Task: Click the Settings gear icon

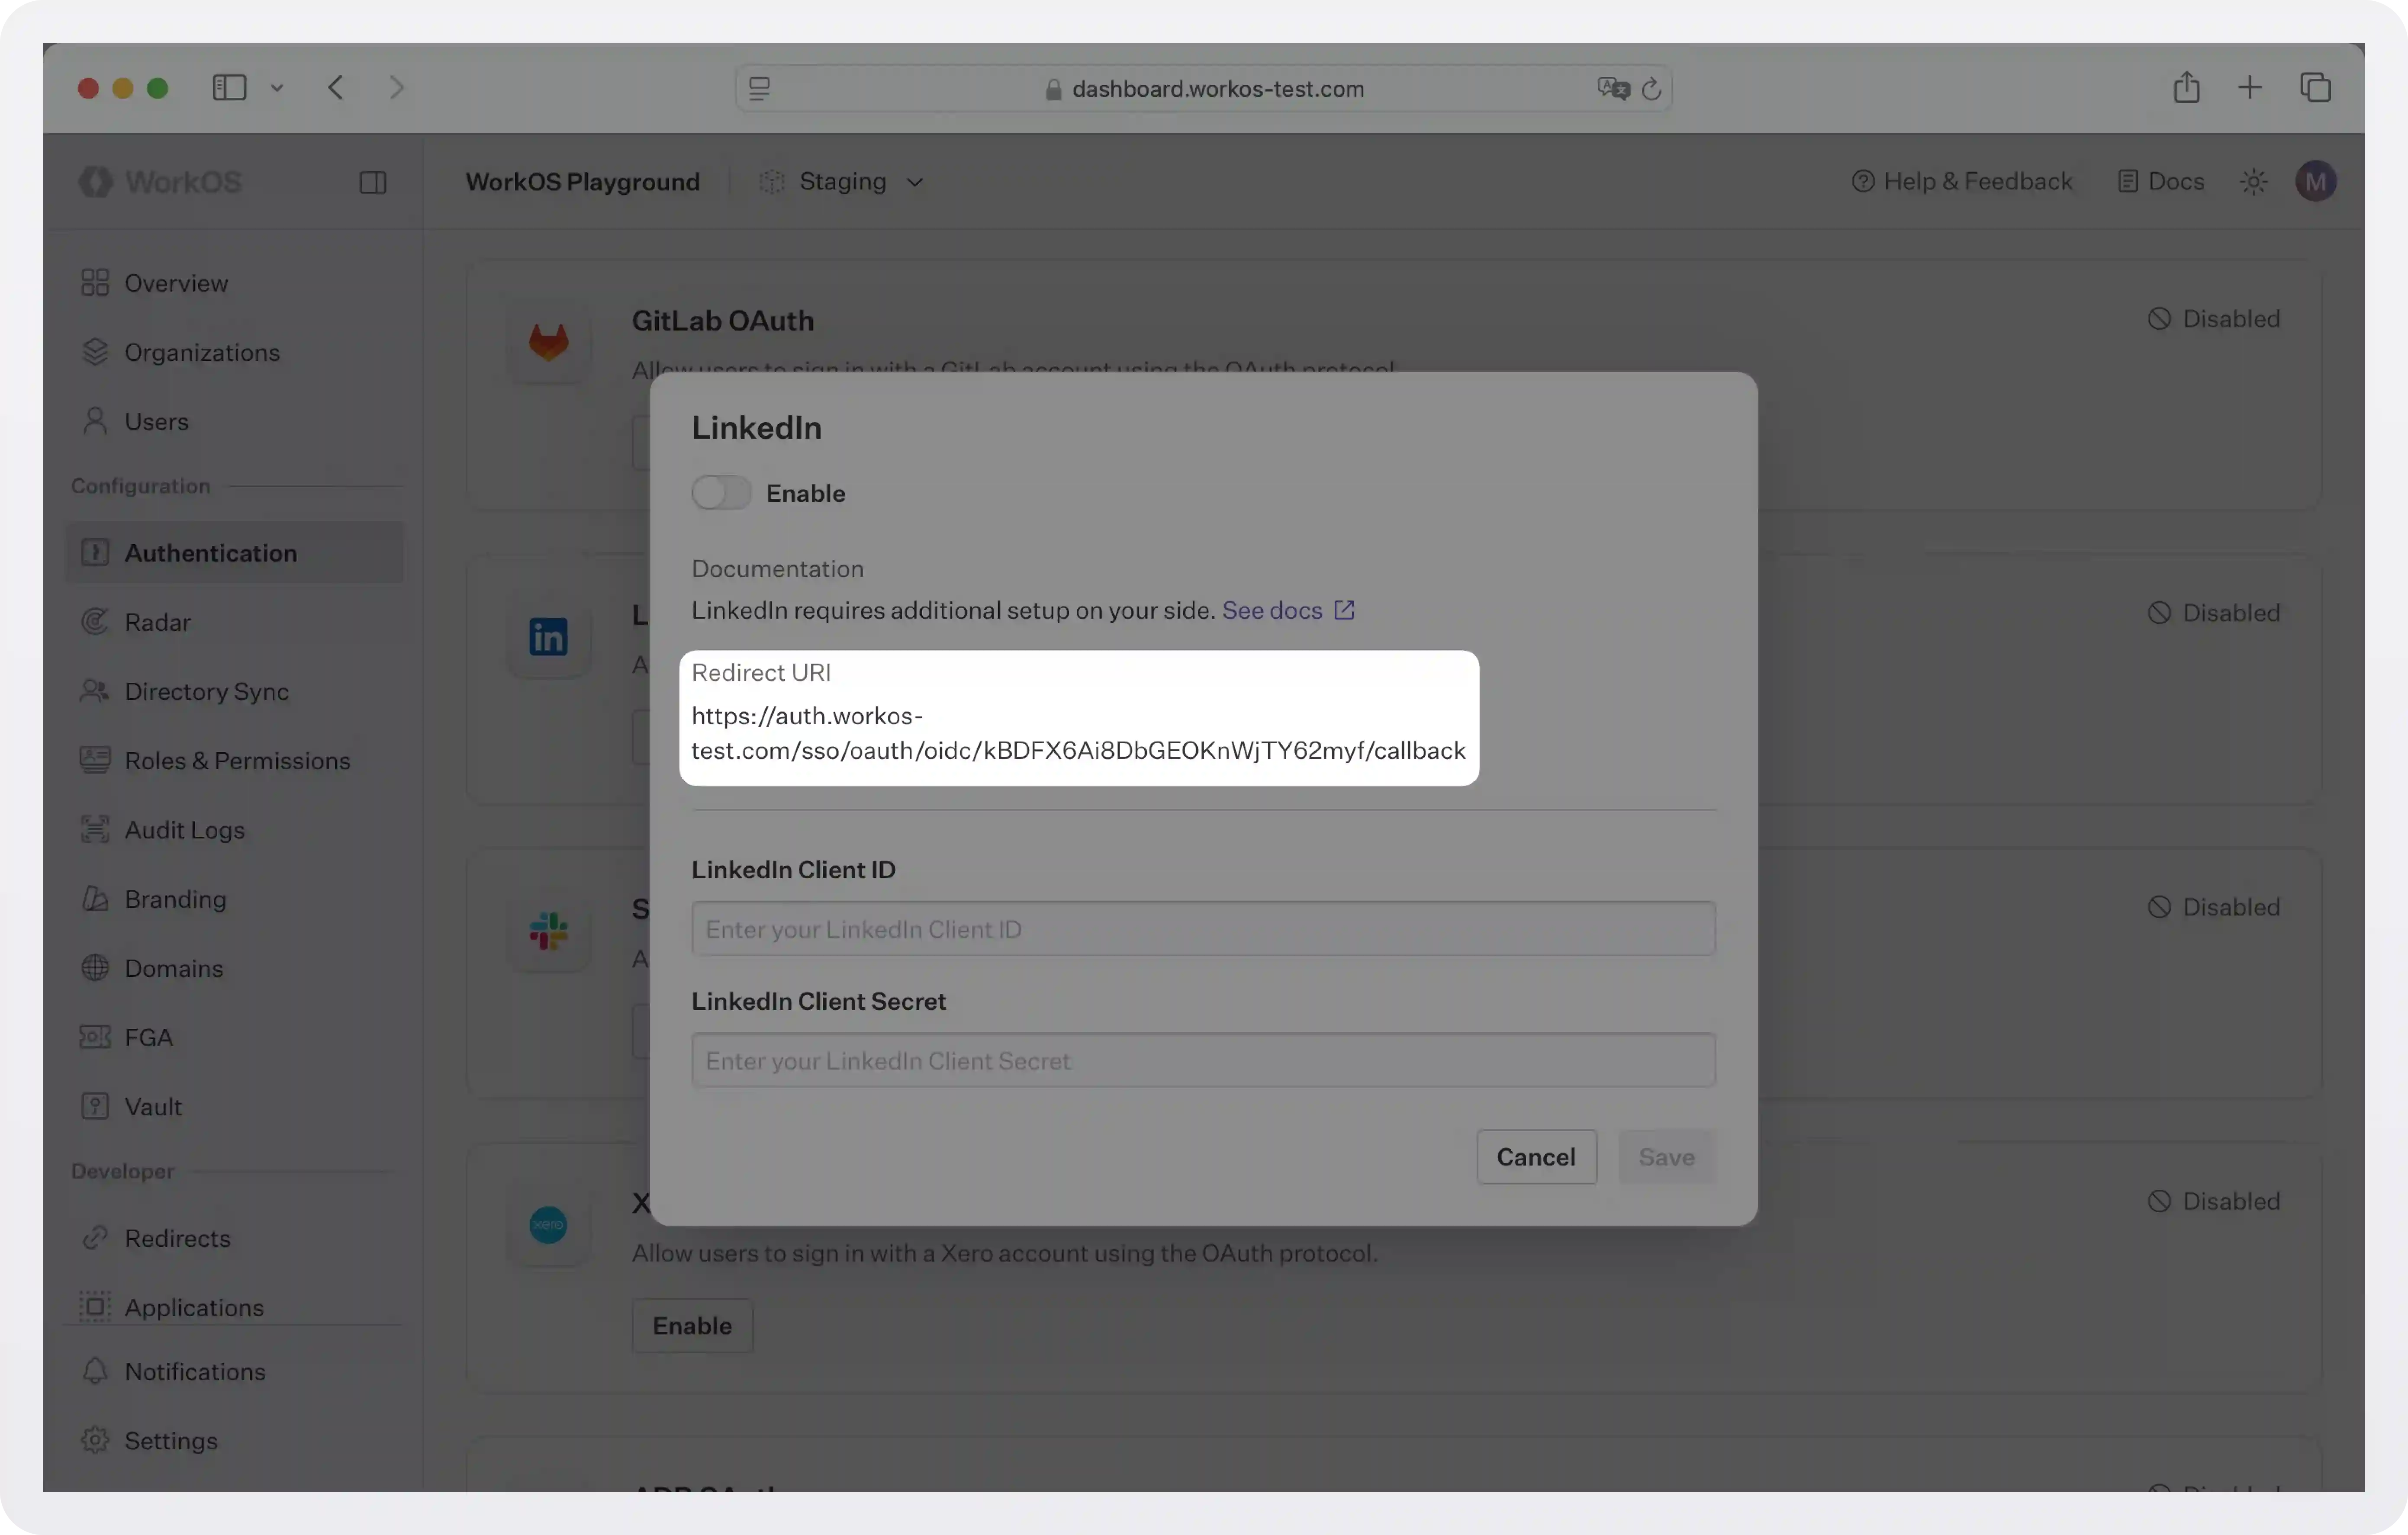Action: coord(95,1440)
